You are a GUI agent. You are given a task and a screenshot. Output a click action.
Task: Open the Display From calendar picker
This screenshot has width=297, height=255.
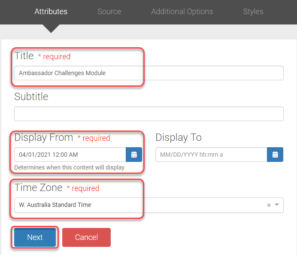[x=134, y=155]
